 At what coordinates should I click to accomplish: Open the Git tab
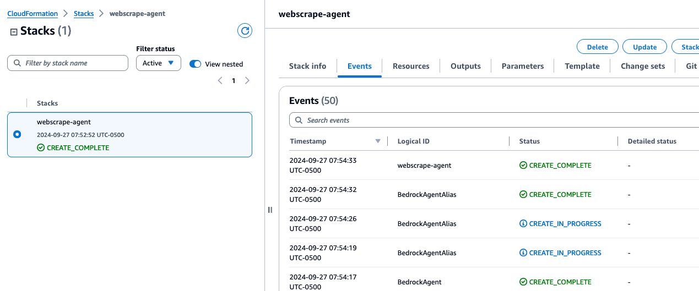point(692,66)
